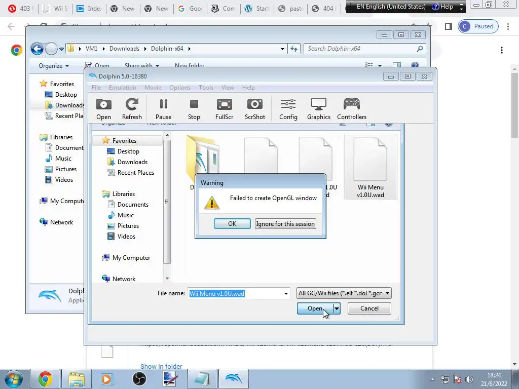Open the Config settings icon
Viewport: 519px width, 389px height.
(288, 109)
